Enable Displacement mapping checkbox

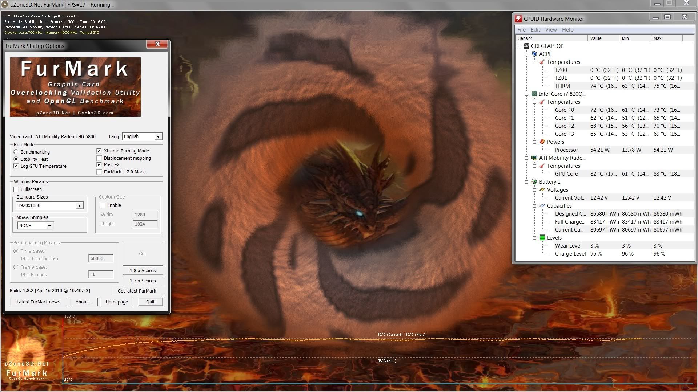point(99,158)
